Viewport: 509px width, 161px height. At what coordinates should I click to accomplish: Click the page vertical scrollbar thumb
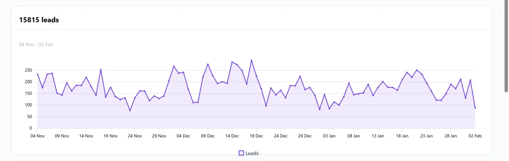click(506, 45)
